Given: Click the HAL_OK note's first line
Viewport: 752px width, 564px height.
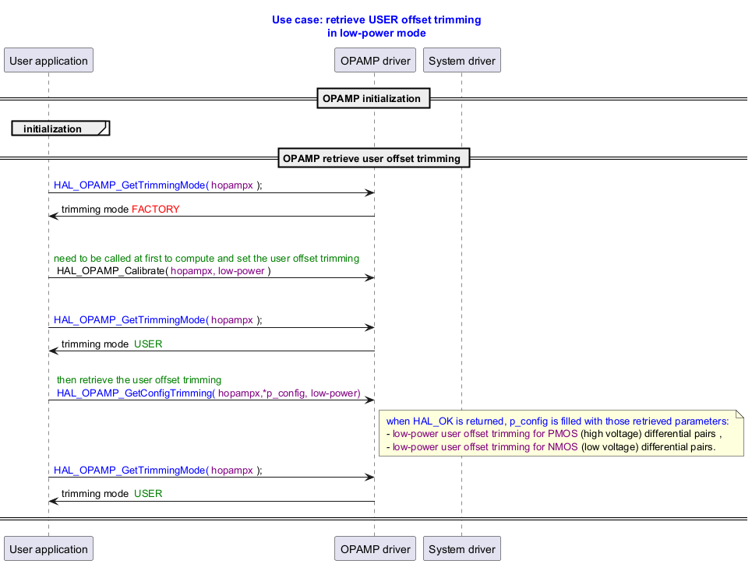Looking at the screenshot, I should point(557,420).
